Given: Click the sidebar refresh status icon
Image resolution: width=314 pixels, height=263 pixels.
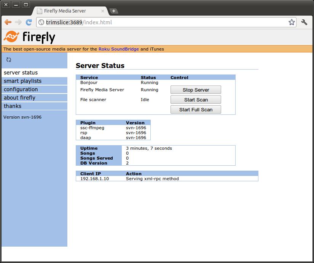Looking at the screenshot, I should pyautogui.click(x=9, y=60).
